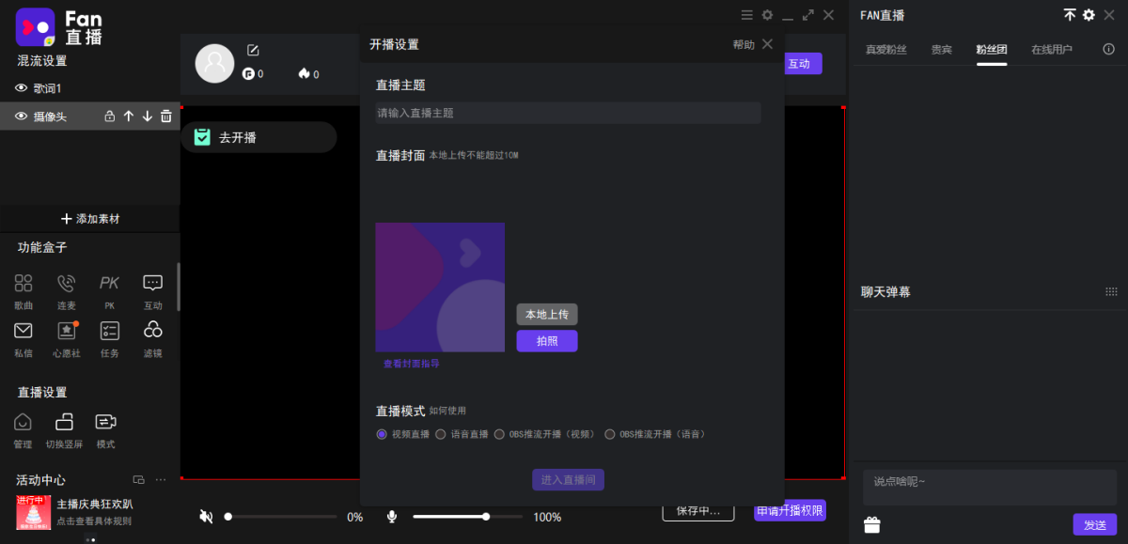This screenshot has width=1128, height=544.
Task: Choose OBS推流开播（视频）mode
Action: click(x=499, y=433)
